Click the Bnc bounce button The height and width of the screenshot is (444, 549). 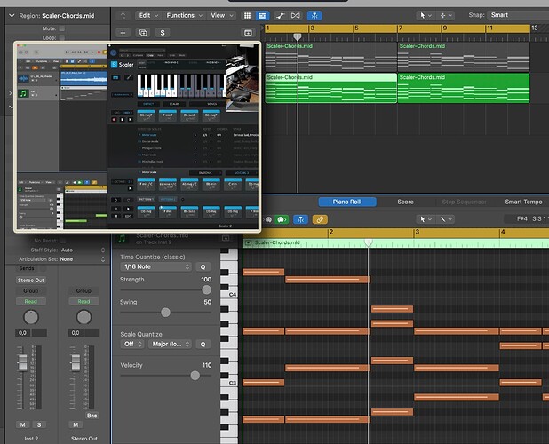coord(92,416)
